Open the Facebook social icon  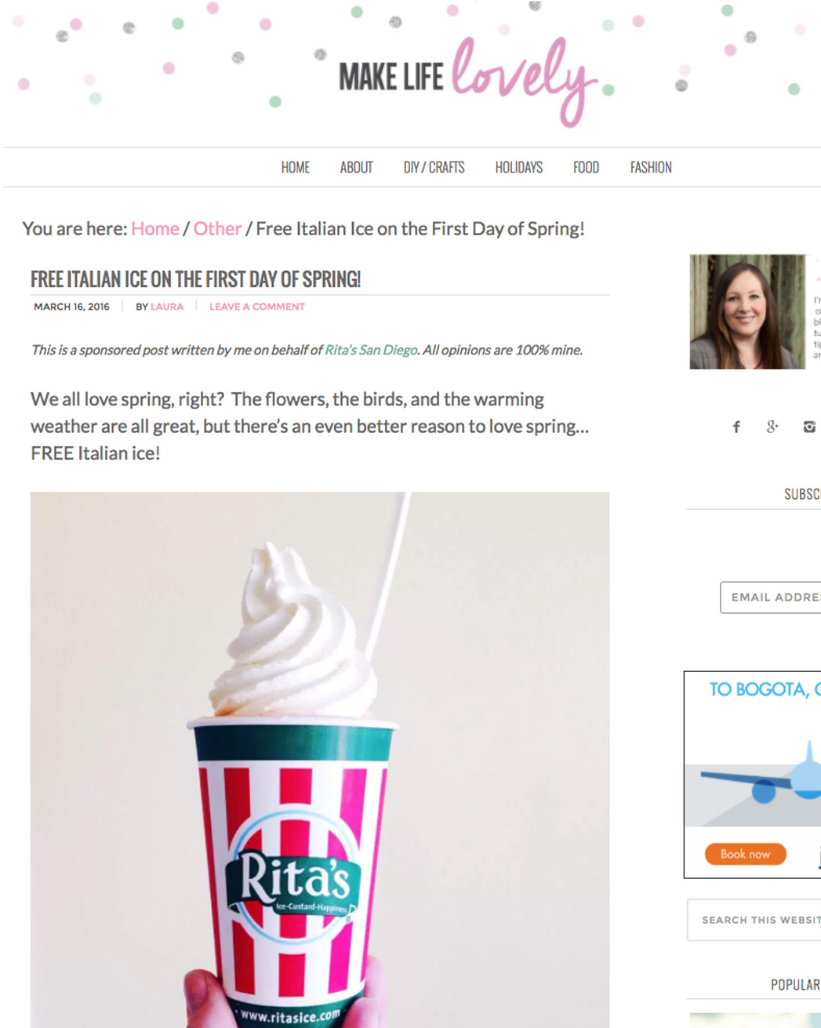(x=736, y=427)
